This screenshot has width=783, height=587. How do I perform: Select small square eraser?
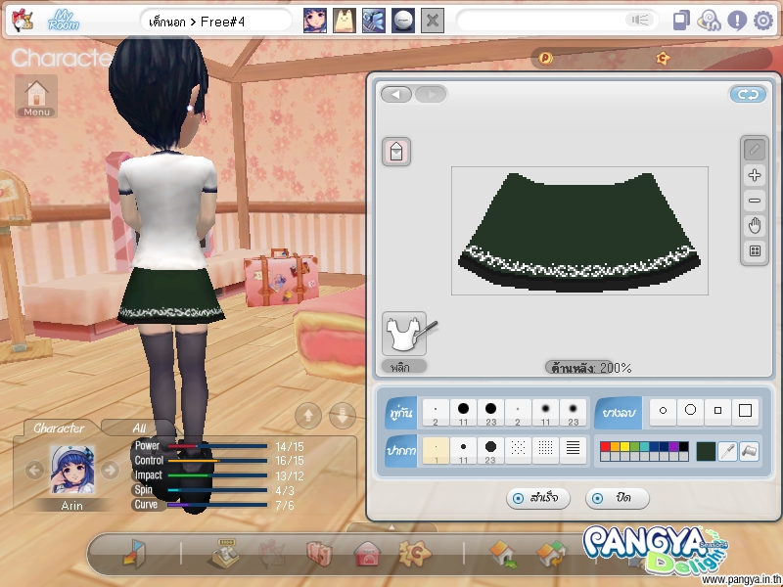point(718,411)
